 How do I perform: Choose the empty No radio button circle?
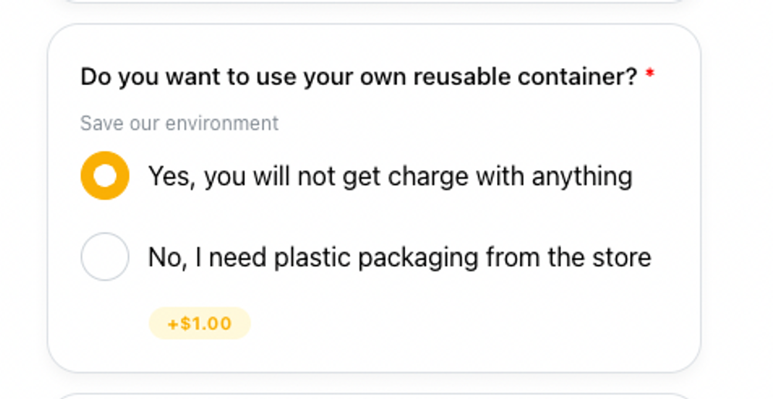[x=104, y=257]
